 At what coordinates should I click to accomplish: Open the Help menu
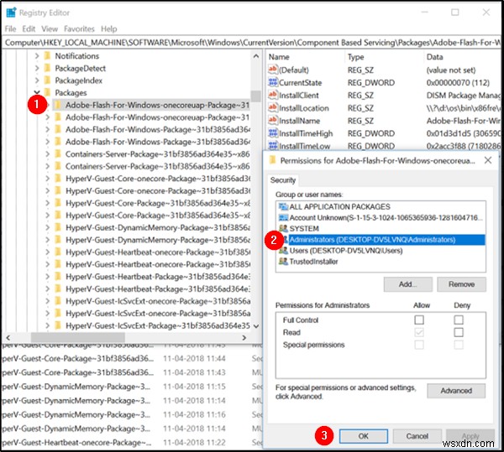(x=108, y=29)
